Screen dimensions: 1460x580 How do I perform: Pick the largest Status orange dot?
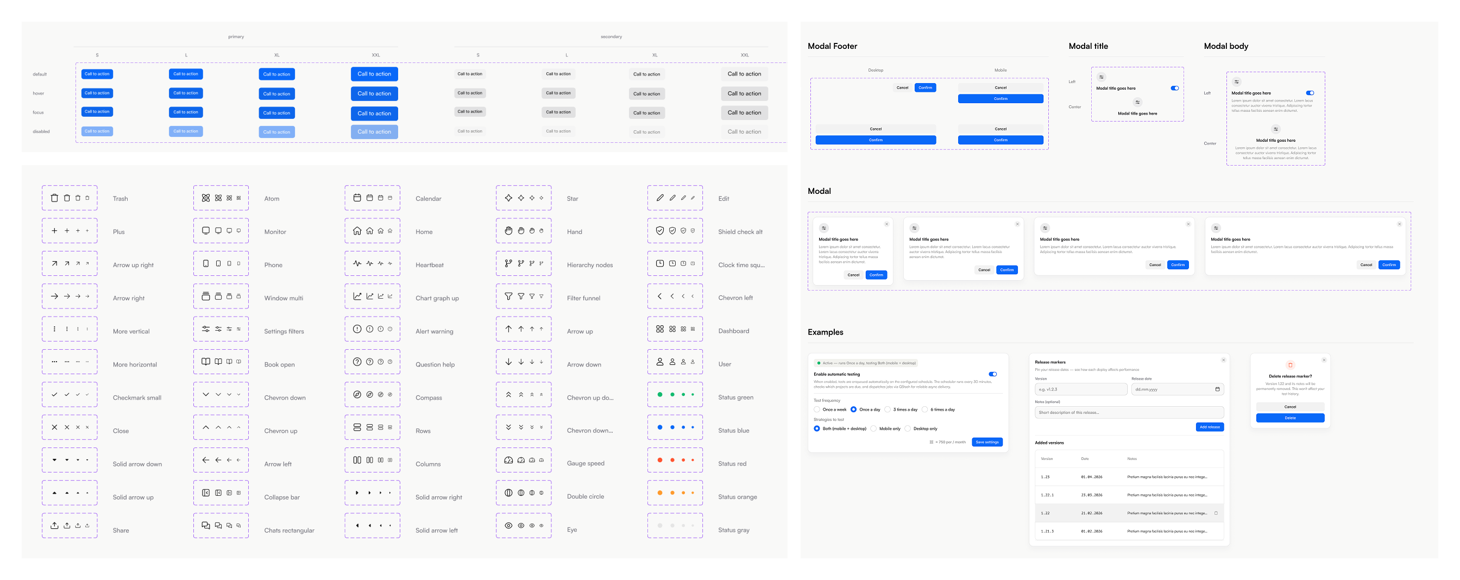tap(660, 493)
